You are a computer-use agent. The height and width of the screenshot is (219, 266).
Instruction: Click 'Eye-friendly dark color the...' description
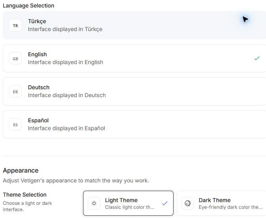[x=231, y=207]
